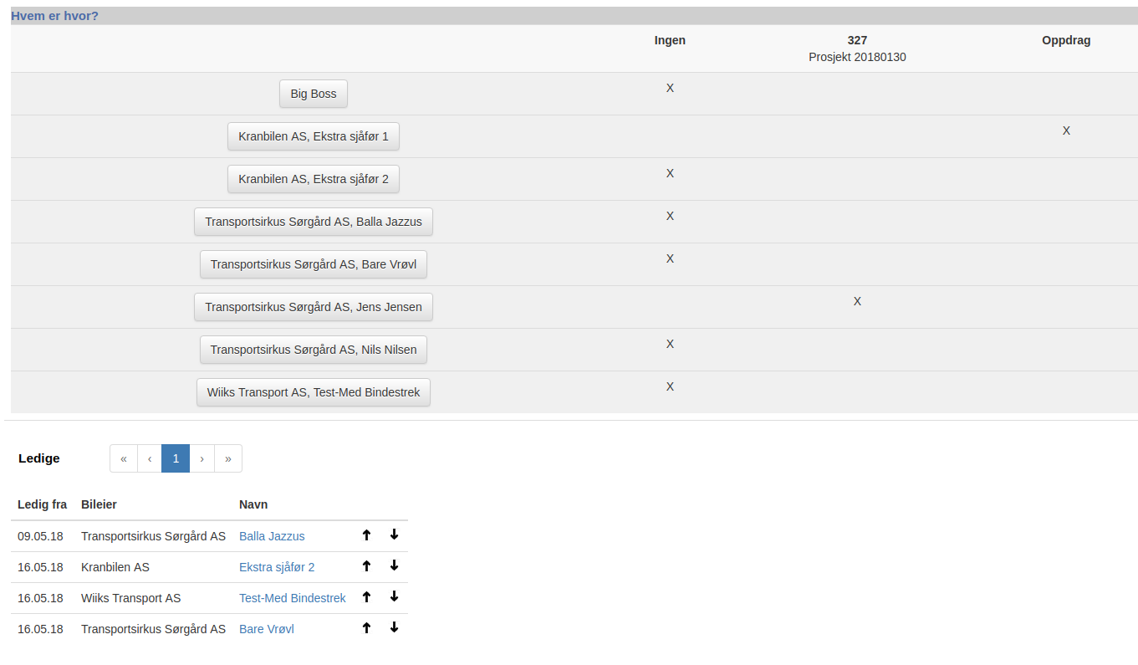This screenshot has width=1138, height=665.
Task: Open Kranbilen AS, Ekstra sjåfør 1 button
Action: [314, 136]
